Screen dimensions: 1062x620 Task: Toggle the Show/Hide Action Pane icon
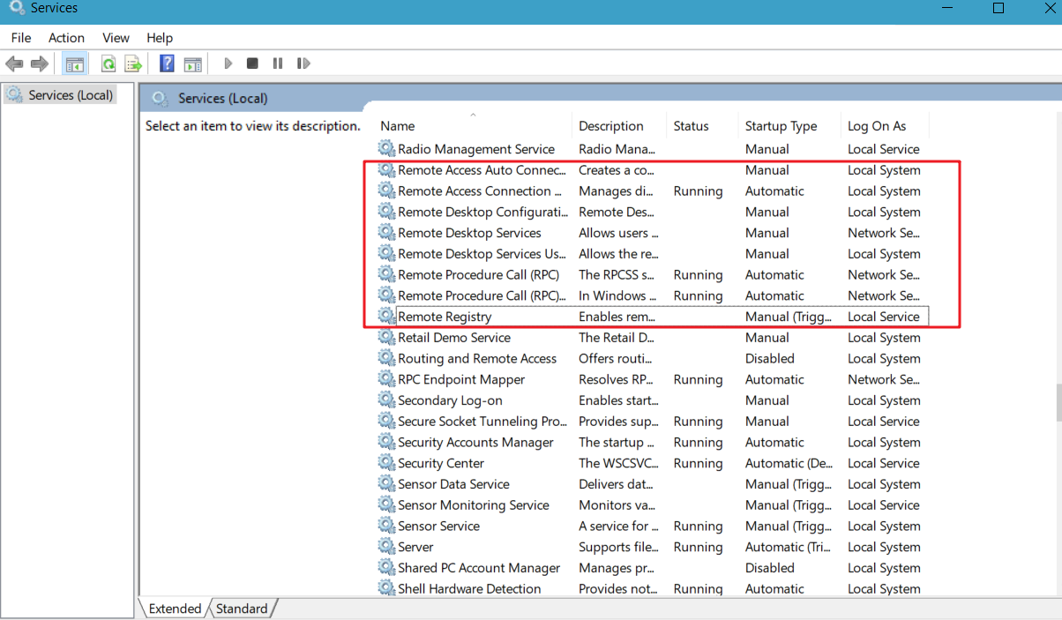point(192,63)
